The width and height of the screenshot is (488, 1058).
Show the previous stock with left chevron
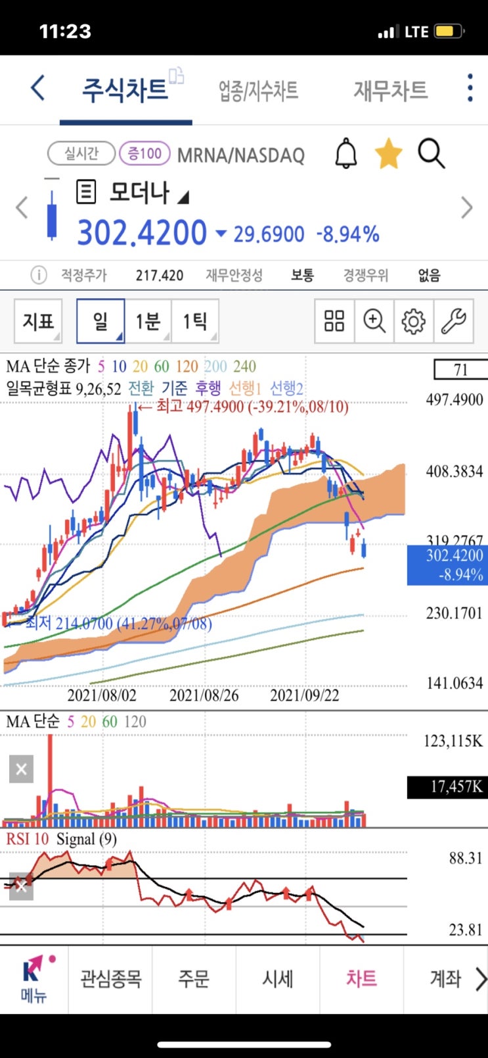point(22,207)
